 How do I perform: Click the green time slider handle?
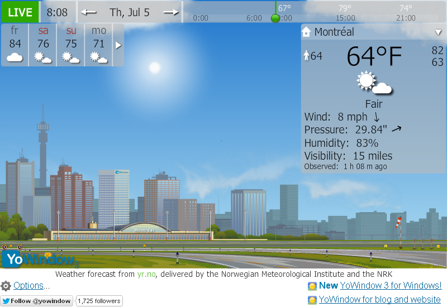(275, 18)
